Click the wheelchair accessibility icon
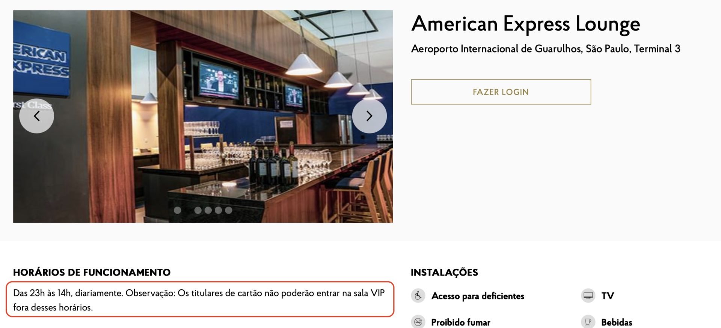The image size is (721, 328). pyautogui.click(x=418, y=296)
